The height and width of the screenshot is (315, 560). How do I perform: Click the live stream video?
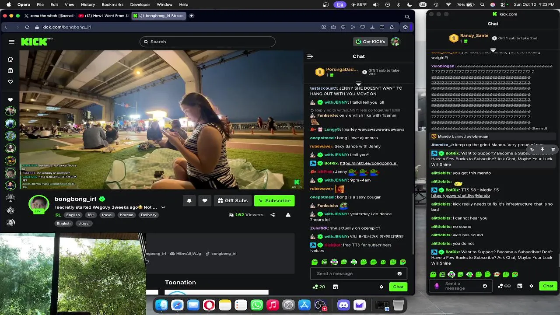coord(161,119)
